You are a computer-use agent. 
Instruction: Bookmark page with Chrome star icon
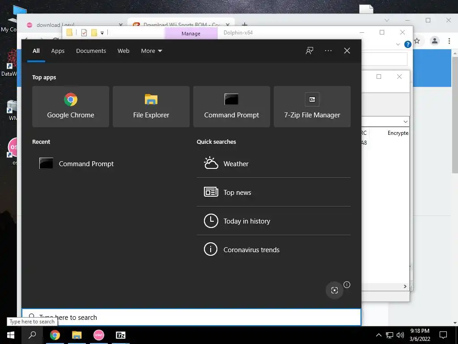coord(417,41)
